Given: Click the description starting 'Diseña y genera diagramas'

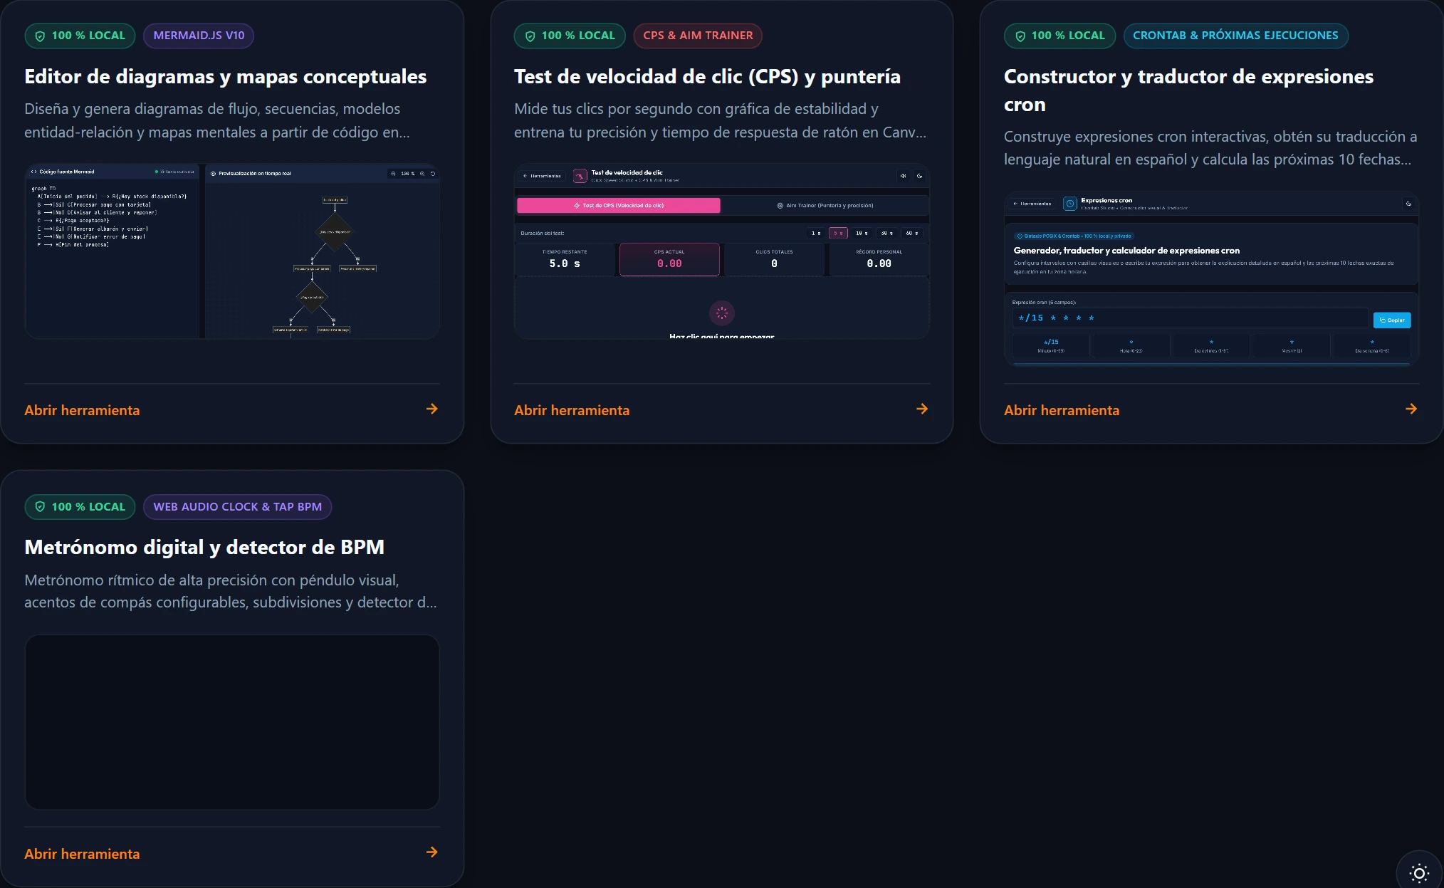Looking at the screenshot, I should point(217,120).
